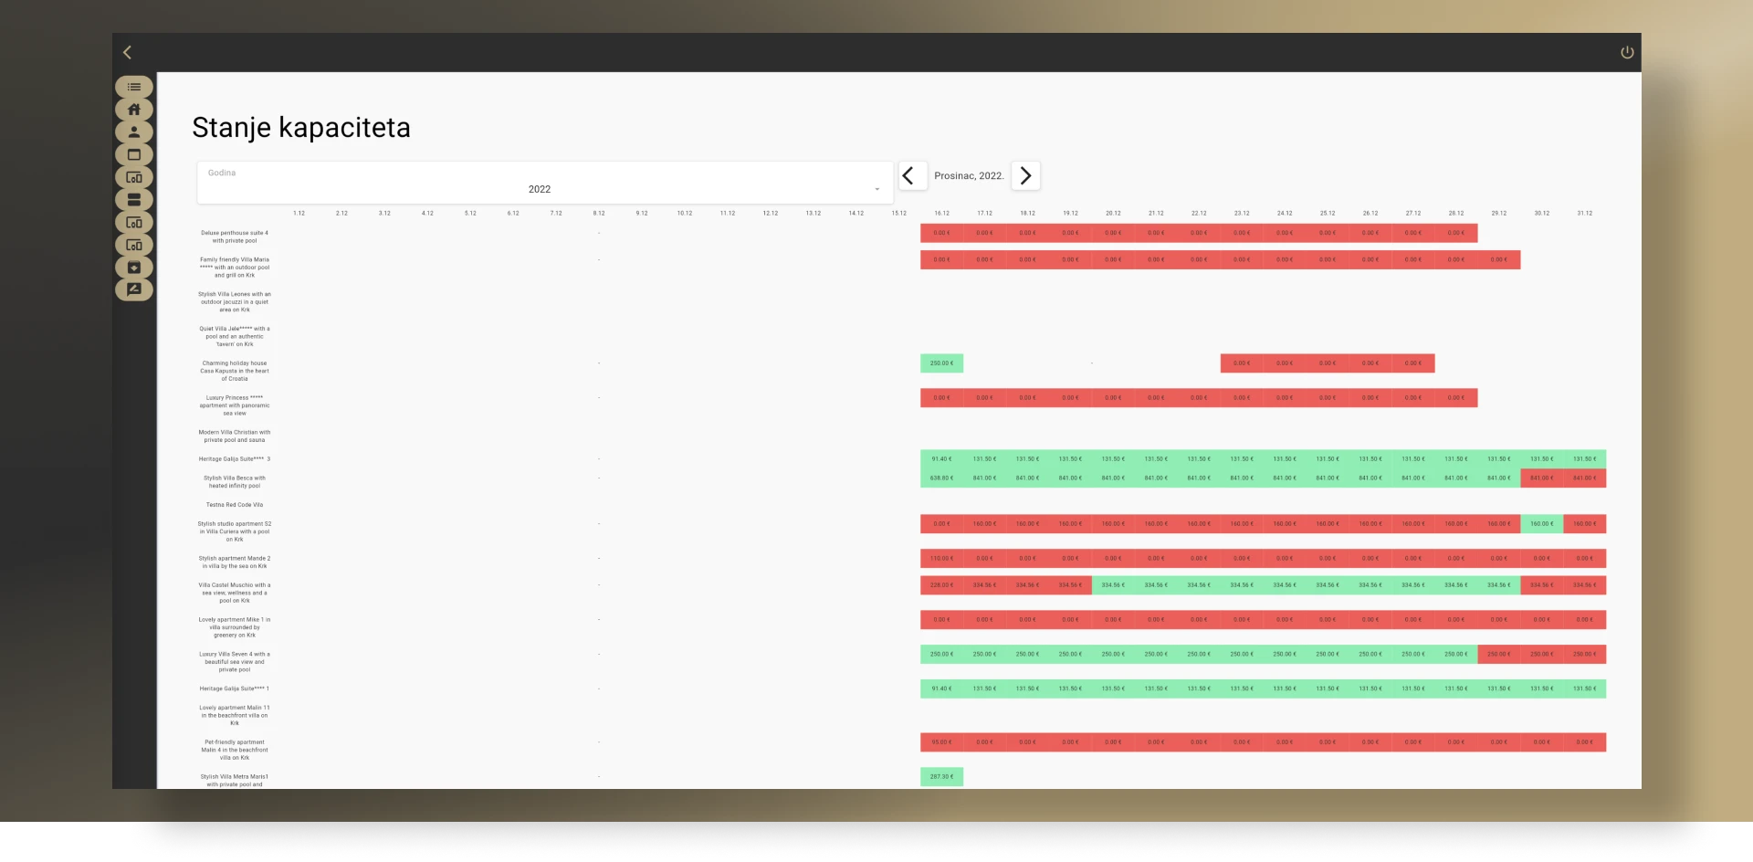Screen dimensions: 1753x862
Task: Select green 160.00 € studio S2 cell on 30.12
Action: [x=1541, y=524]
